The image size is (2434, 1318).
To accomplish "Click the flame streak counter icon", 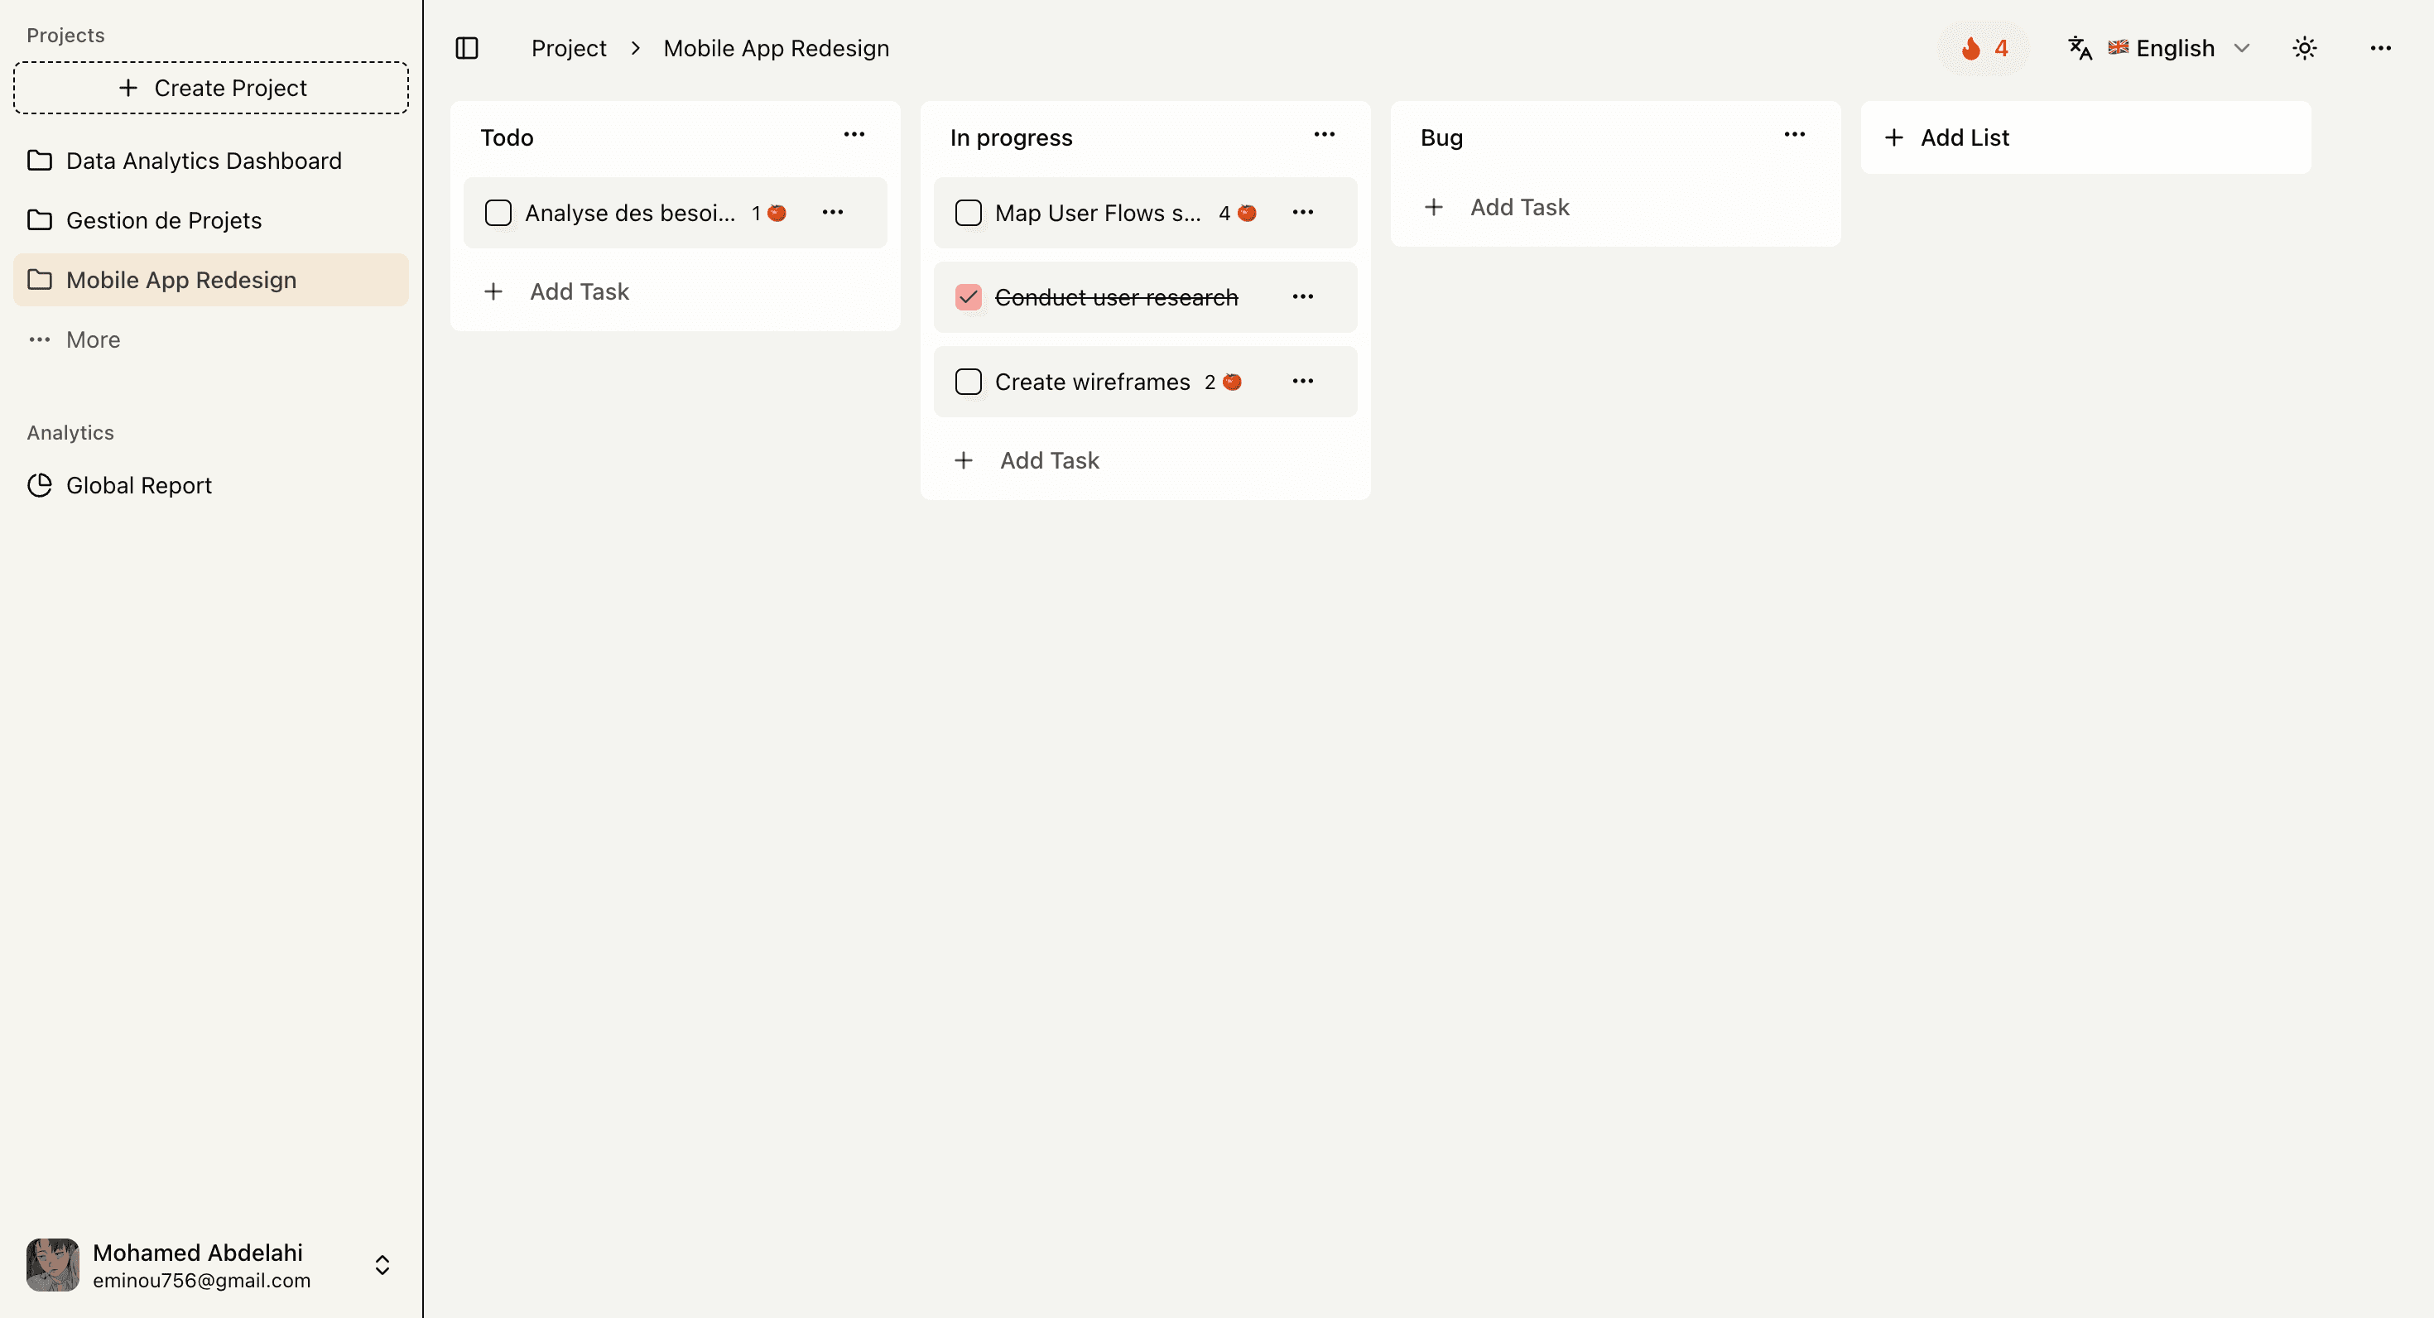I will tap(1971, 48).
